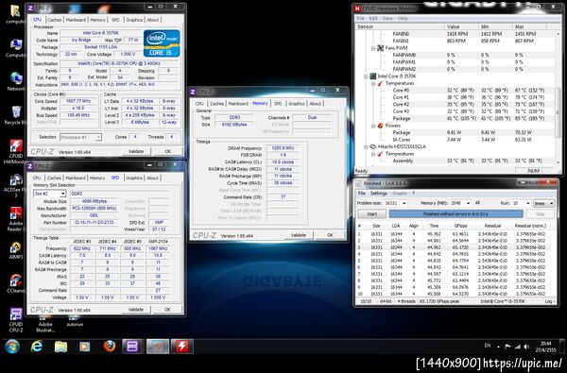Image resolution: width=567 pixels, height=373 pixels.
Task: Click the Z icon in CPU-Z Memory window title
Action: (193, 92)
